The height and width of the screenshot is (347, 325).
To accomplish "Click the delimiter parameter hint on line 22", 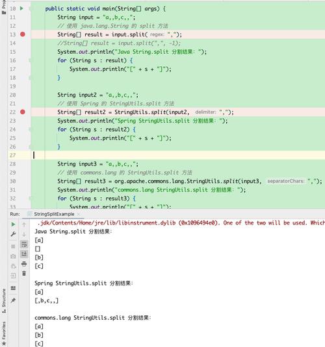I will tap(205, 112).
